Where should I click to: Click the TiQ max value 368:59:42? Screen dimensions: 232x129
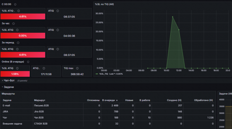pos(77,74)
